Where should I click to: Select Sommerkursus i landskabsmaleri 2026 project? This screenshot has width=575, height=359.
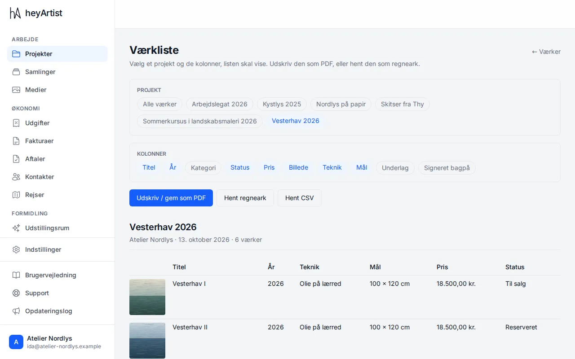pos(200,121)
